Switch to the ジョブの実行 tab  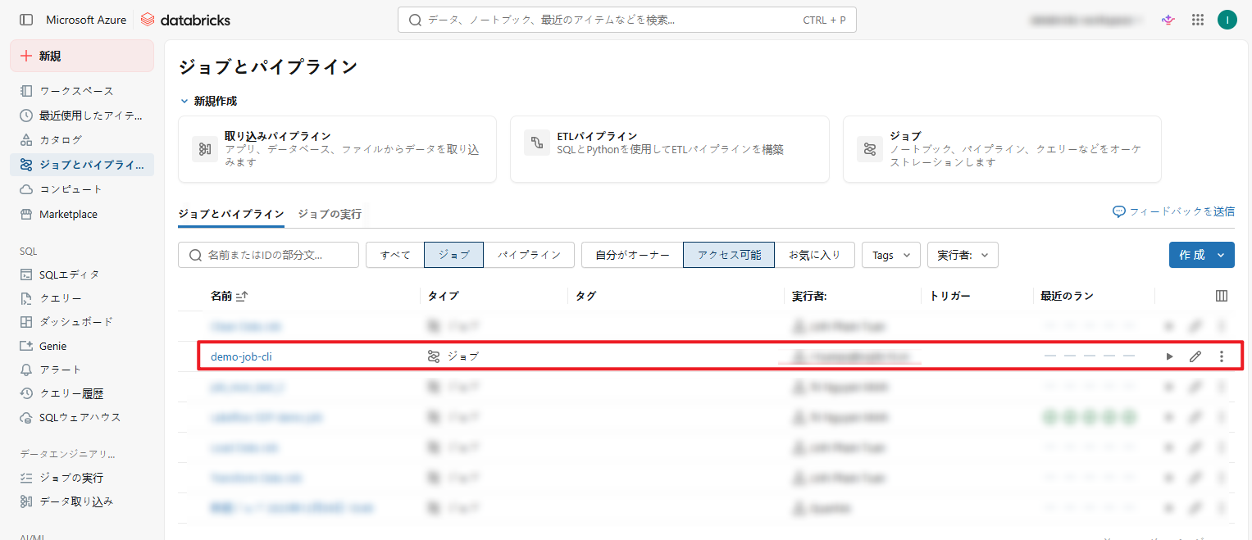coord(330,214)
